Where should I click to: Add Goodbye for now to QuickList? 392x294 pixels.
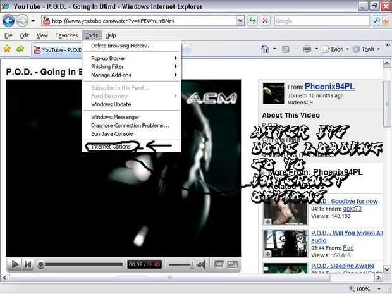tap(267, 222)
